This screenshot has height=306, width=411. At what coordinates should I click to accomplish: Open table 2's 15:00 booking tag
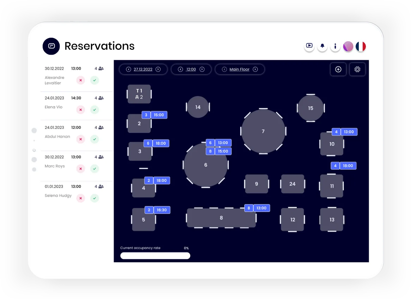click(154, 115)
